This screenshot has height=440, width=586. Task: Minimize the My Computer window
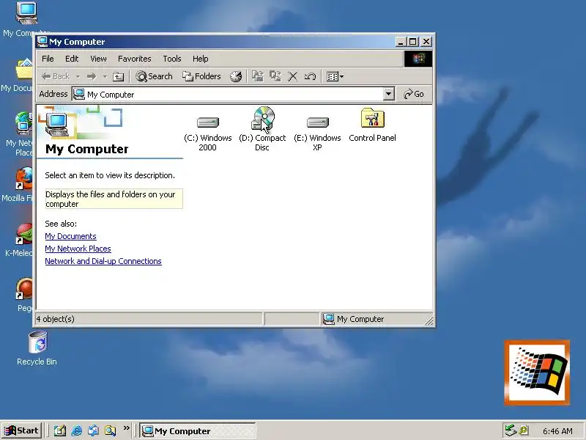[401, 42]
